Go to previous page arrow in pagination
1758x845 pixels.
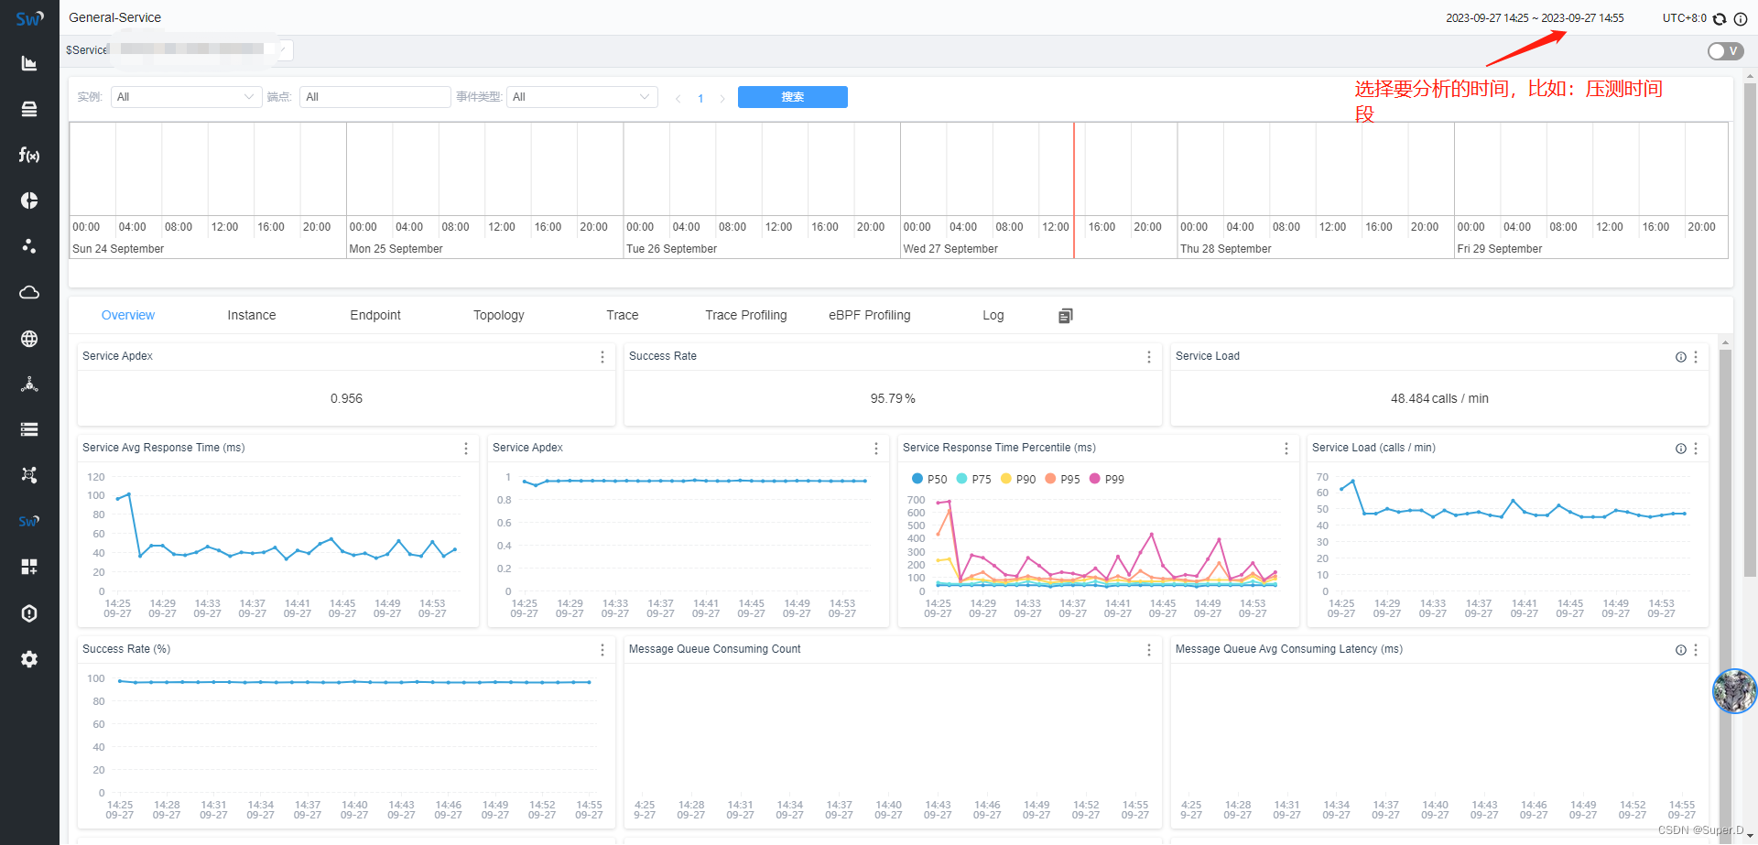click(x=678, y=98)
